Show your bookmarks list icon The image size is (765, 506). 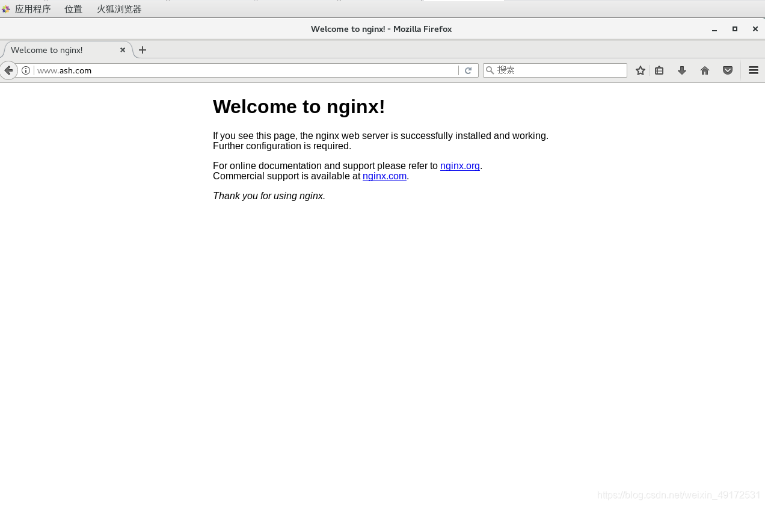[x=659, y=70]
